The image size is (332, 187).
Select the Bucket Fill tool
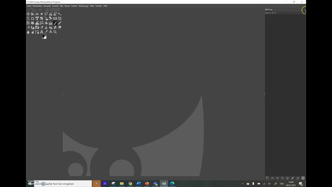[x=46, y=23]
